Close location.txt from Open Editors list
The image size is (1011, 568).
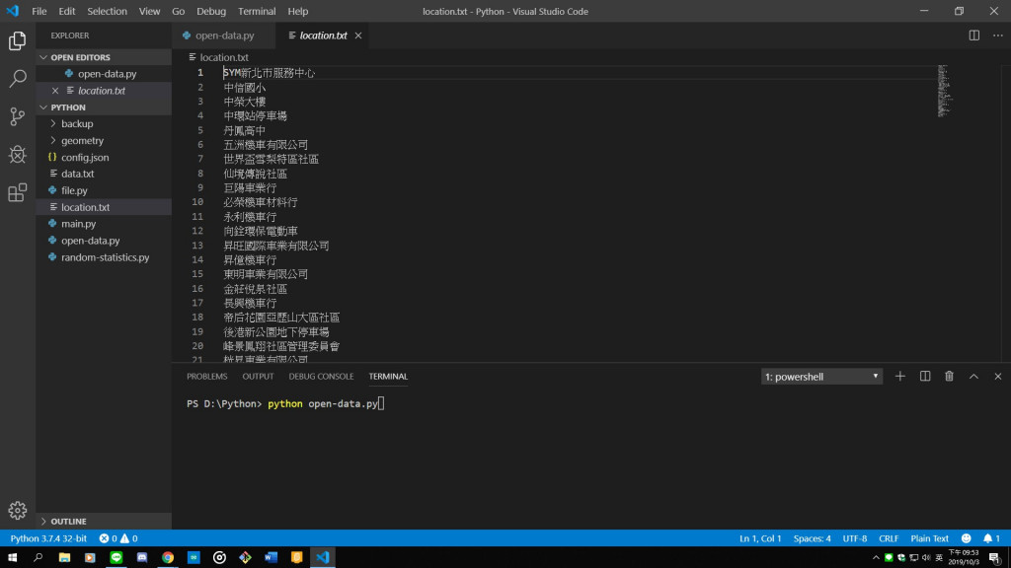coord(55,91)
